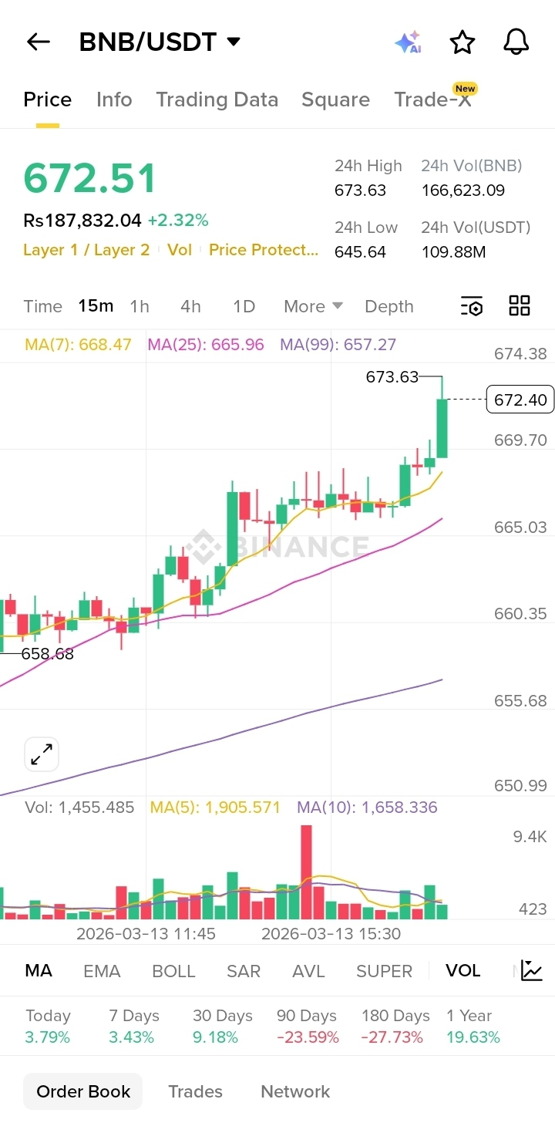Click the tallest red volume bar
The height and width of the screenshot is (1133, 555).
[306, 872]
